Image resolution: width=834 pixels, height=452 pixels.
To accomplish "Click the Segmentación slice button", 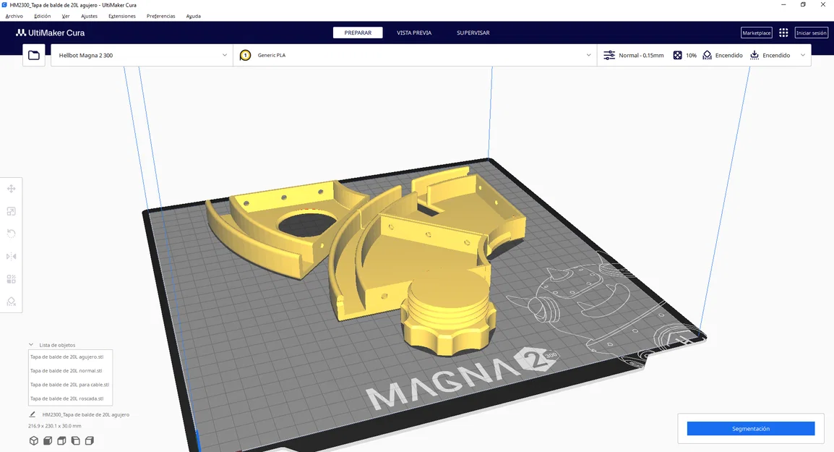I will pyautogui.click(x=750, y=429).
